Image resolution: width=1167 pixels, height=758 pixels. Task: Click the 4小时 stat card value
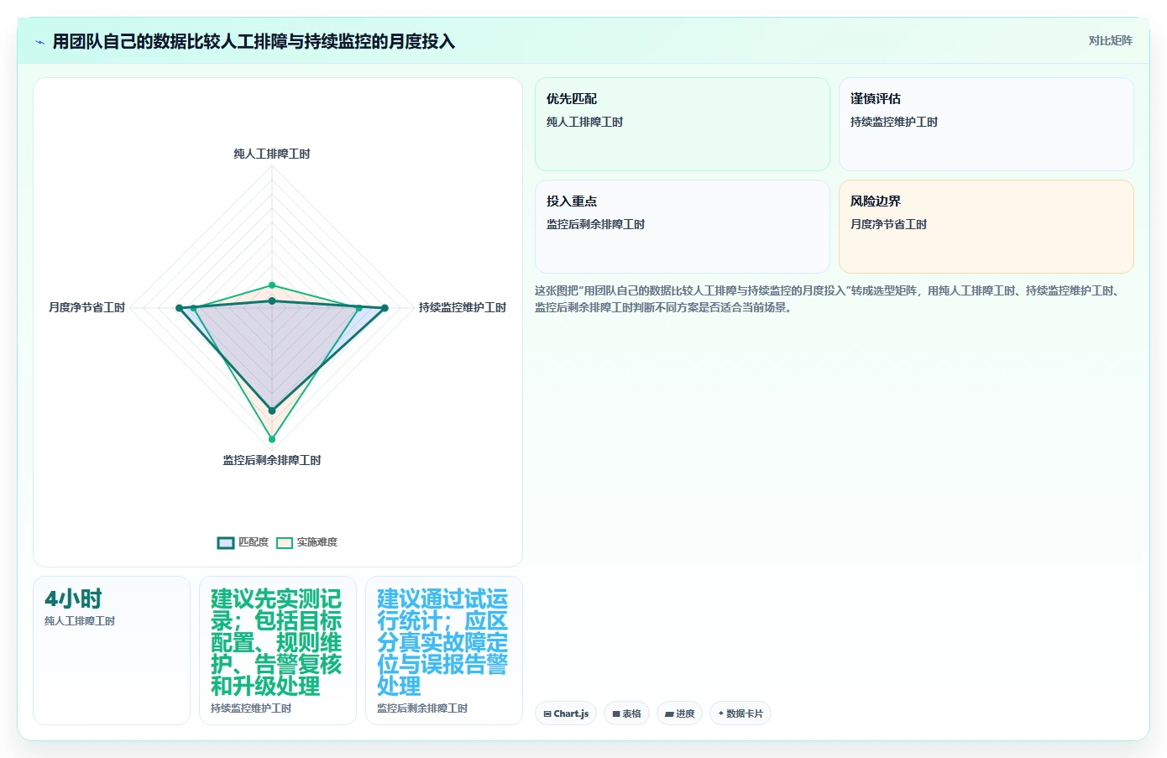(x=73, y=599)
